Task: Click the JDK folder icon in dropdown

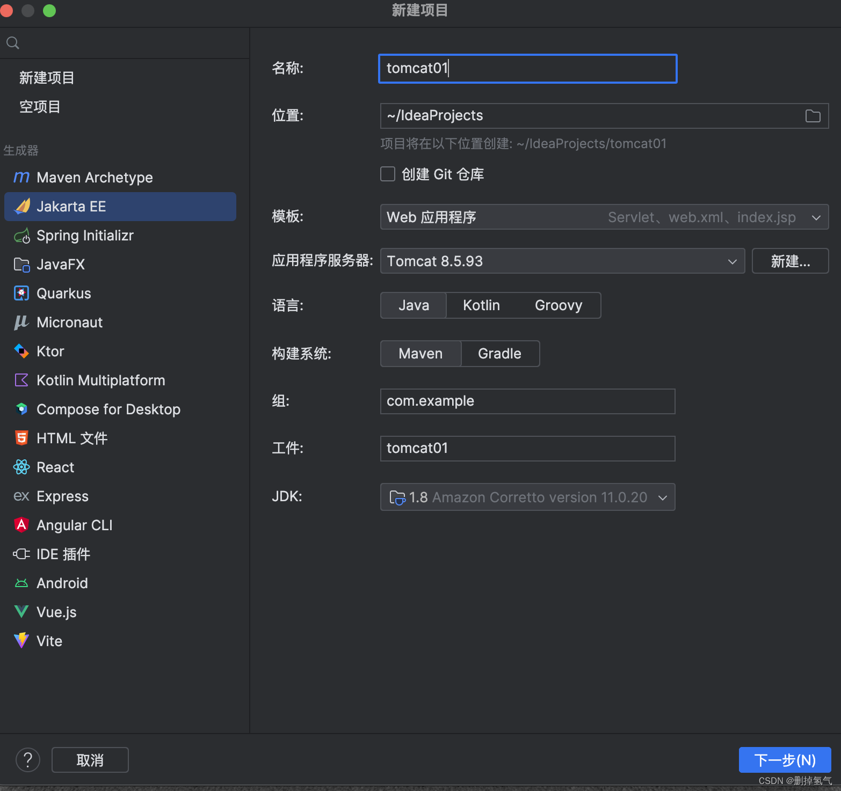Action: click(x=397, y=497)
